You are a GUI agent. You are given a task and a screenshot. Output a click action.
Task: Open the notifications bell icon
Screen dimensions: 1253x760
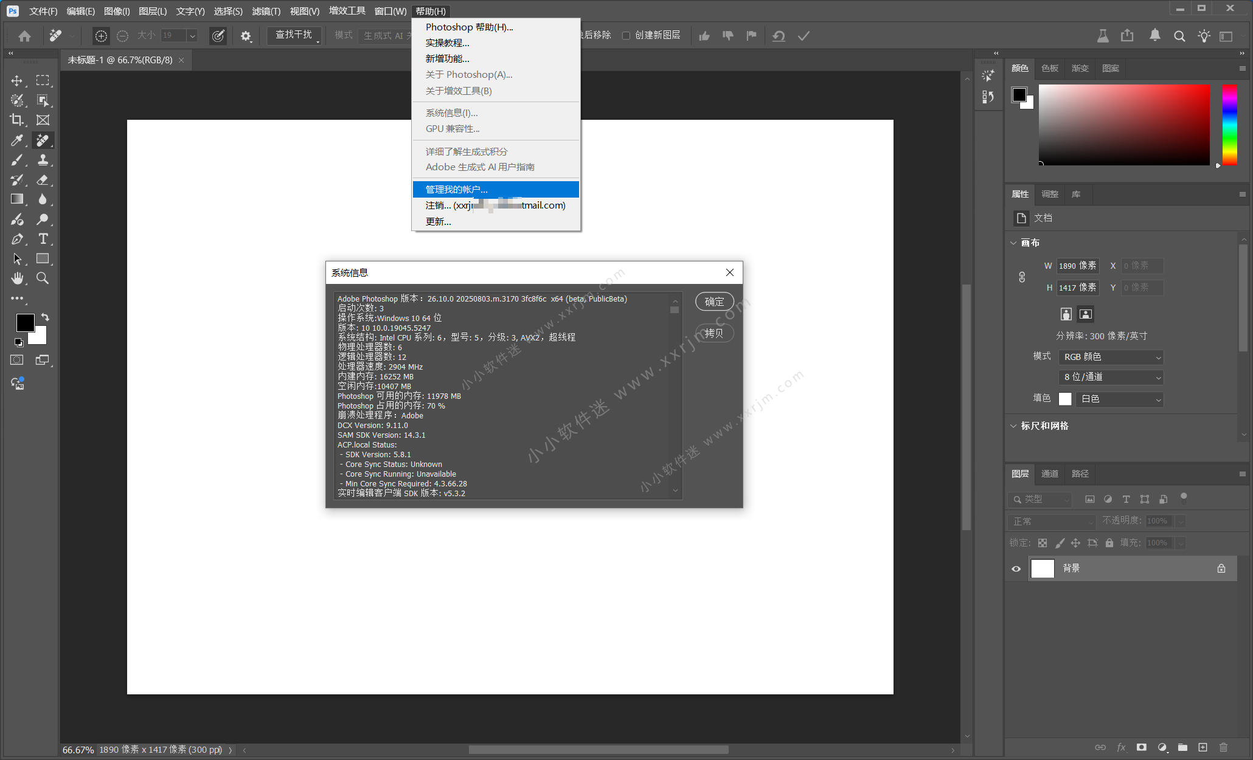point(1155,36)
